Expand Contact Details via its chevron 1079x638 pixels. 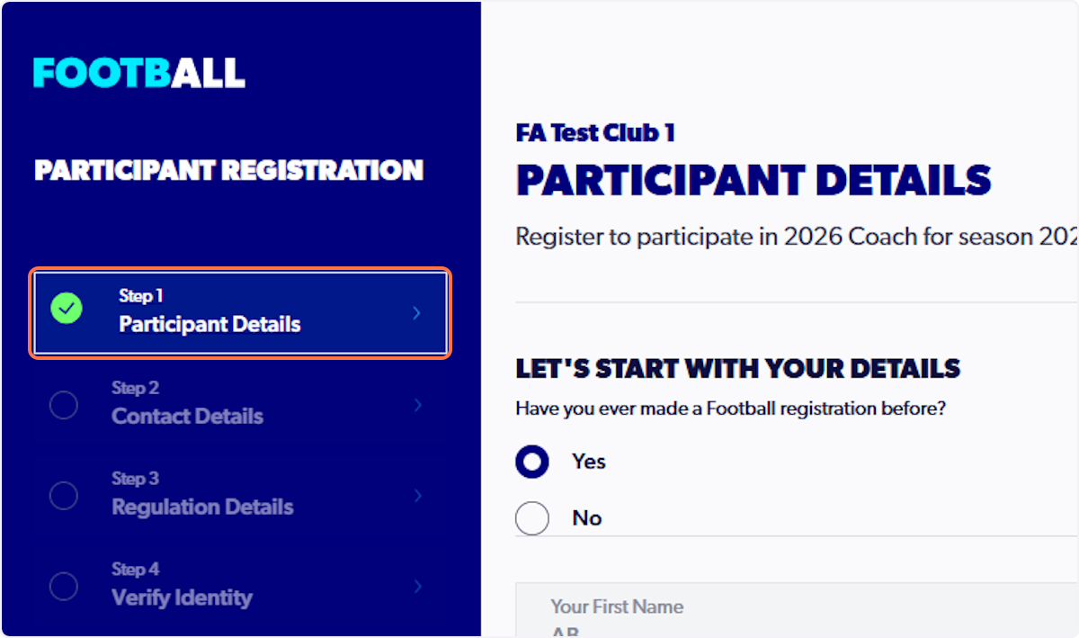[x=417, y=405]
